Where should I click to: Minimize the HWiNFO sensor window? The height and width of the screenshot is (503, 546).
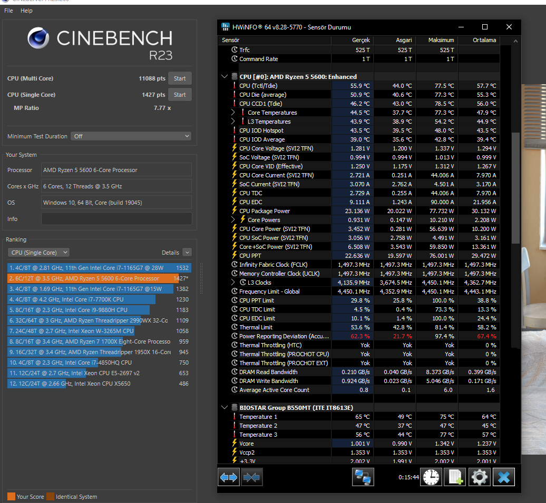tap(461, 27)
